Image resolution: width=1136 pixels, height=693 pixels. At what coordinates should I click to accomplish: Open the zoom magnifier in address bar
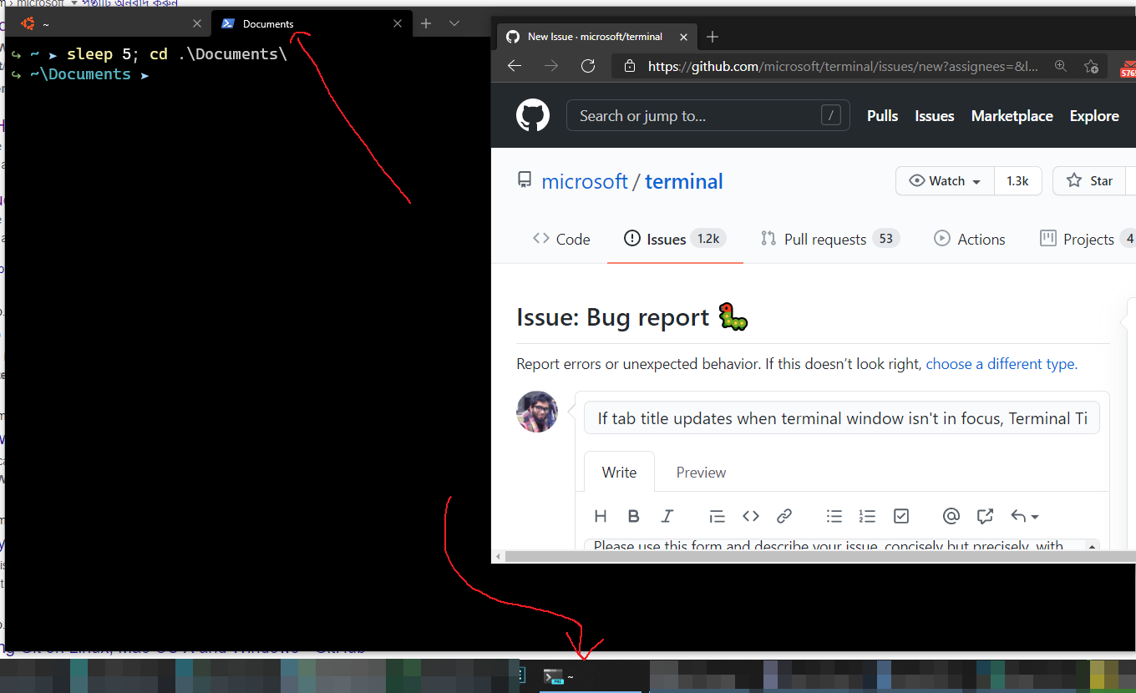pyautogui.click(x=1060, y=66)
